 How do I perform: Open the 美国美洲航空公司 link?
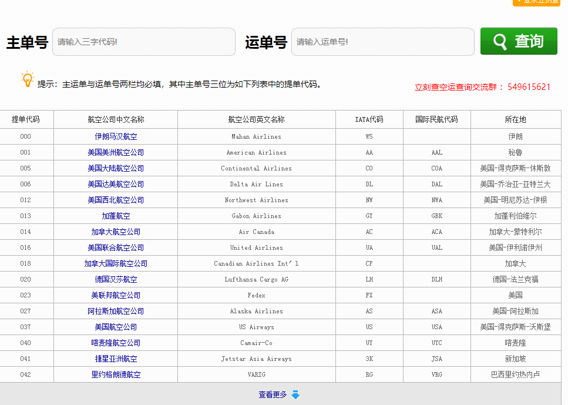pos(116,153)
